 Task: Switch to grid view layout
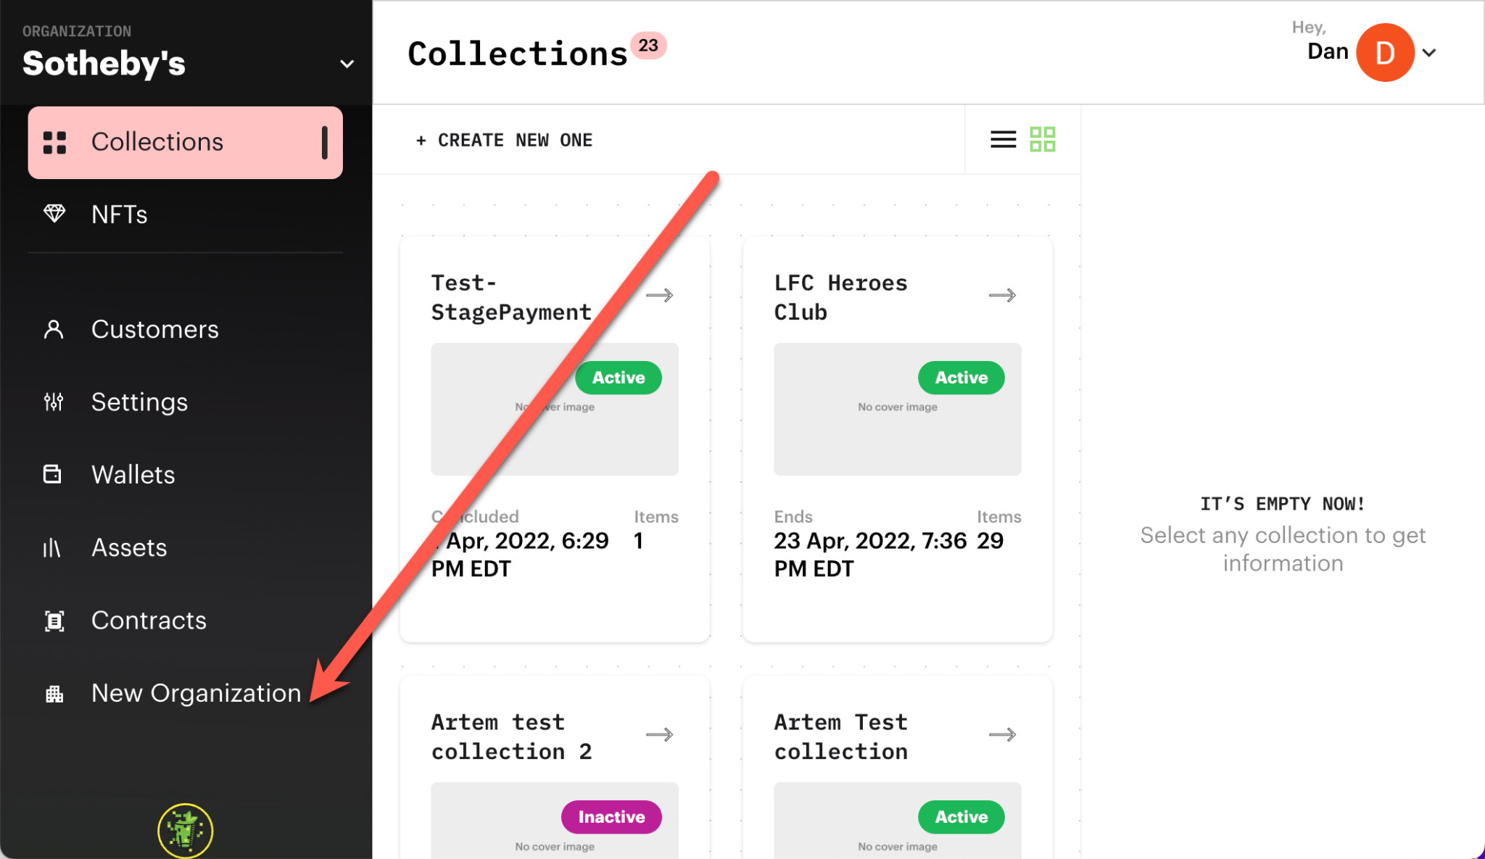pos(1043,139)
